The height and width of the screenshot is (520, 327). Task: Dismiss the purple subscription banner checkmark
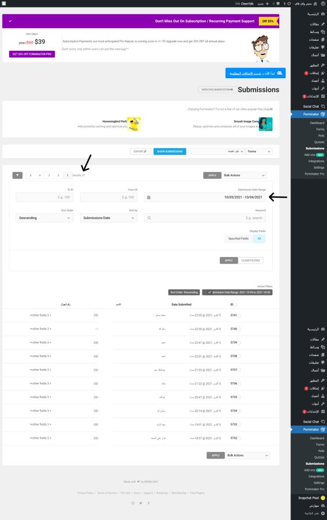click(10, 21)
